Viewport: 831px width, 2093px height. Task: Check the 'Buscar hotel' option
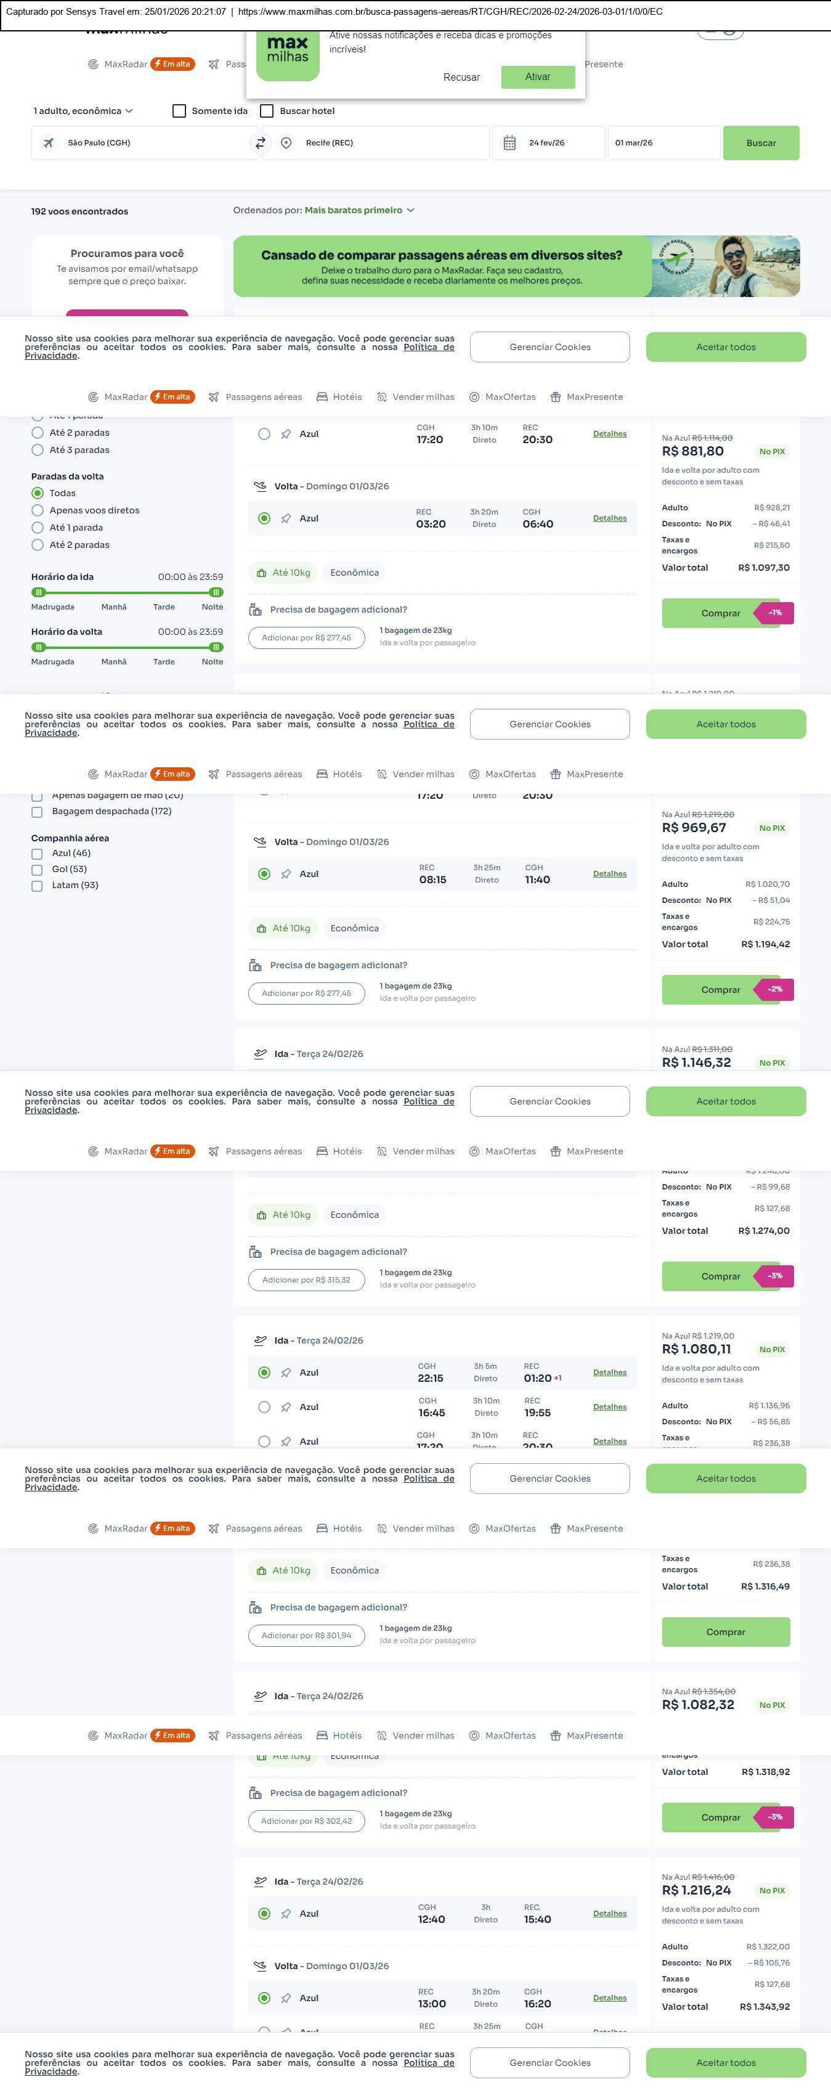pos(267,112)
